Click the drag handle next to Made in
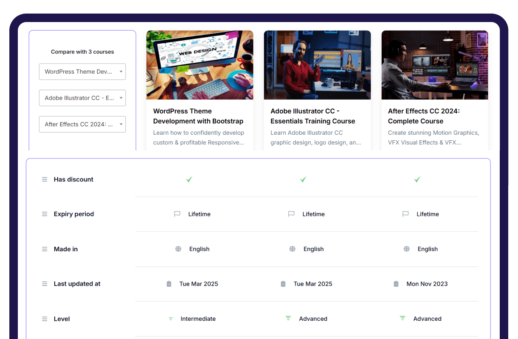 pos(45,249)
